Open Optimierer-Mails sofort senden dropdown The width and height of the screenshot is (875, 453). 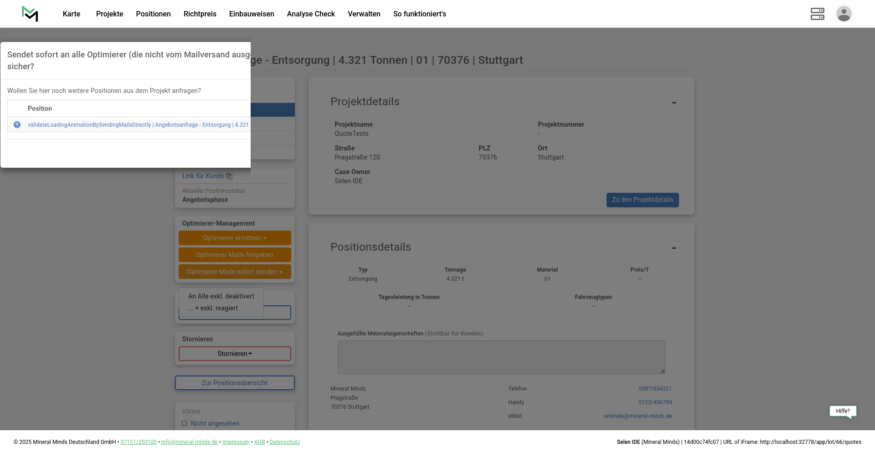coord(235,272)
